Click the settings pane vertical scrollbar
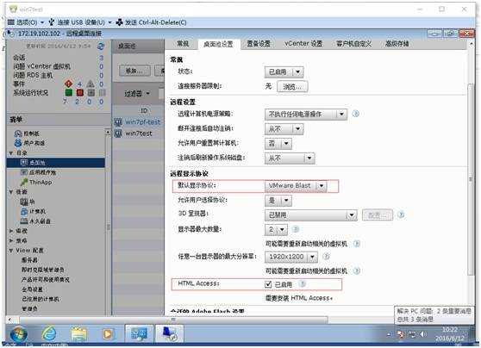 471,179
